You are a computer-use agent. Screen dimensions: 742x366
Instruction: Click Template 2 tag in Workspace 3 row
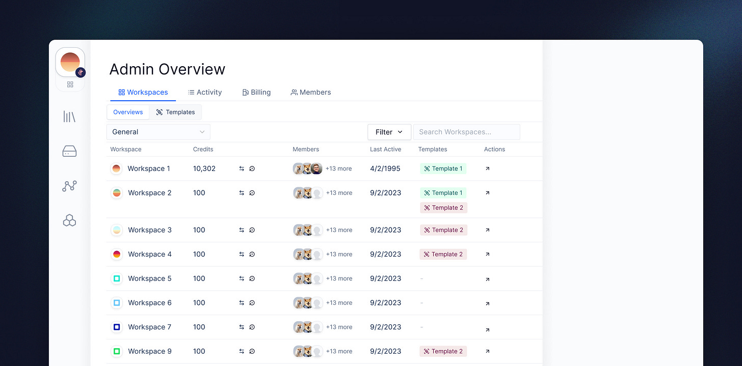[x=443, y=230]
